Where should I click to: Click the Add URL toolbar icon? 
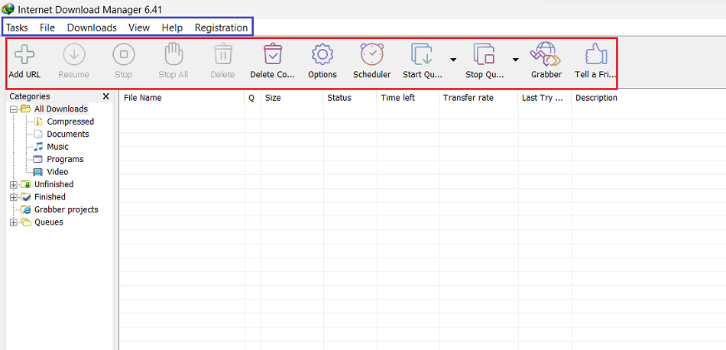click(24, 56)
